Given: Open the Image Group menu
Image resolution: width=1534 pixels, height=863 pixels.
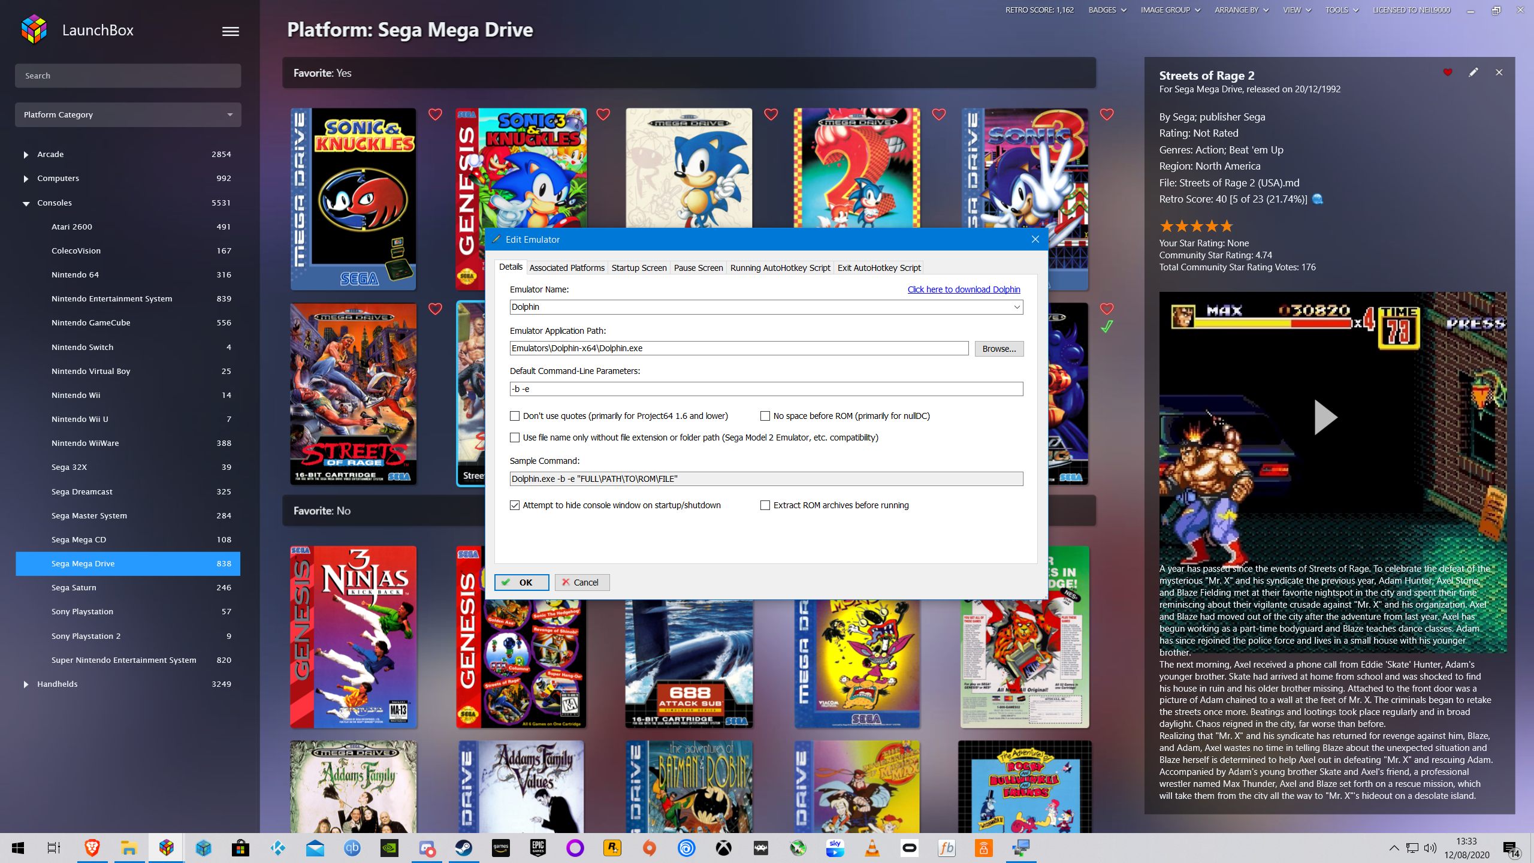Looking at the screenshot, I should [1170, 10].
